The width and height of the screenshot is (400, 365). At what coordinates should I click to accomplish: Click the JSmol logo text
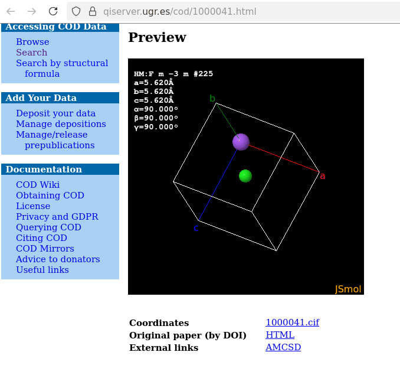[x=347, y=289]
